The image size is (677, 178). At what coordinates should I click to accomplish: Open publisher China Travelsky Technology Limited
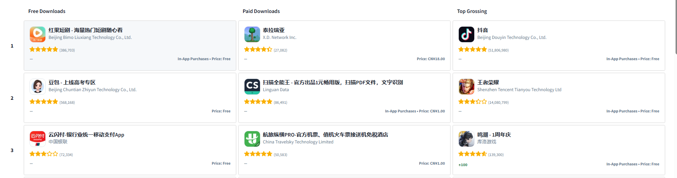pyautogui.click(x=298, y=142)
